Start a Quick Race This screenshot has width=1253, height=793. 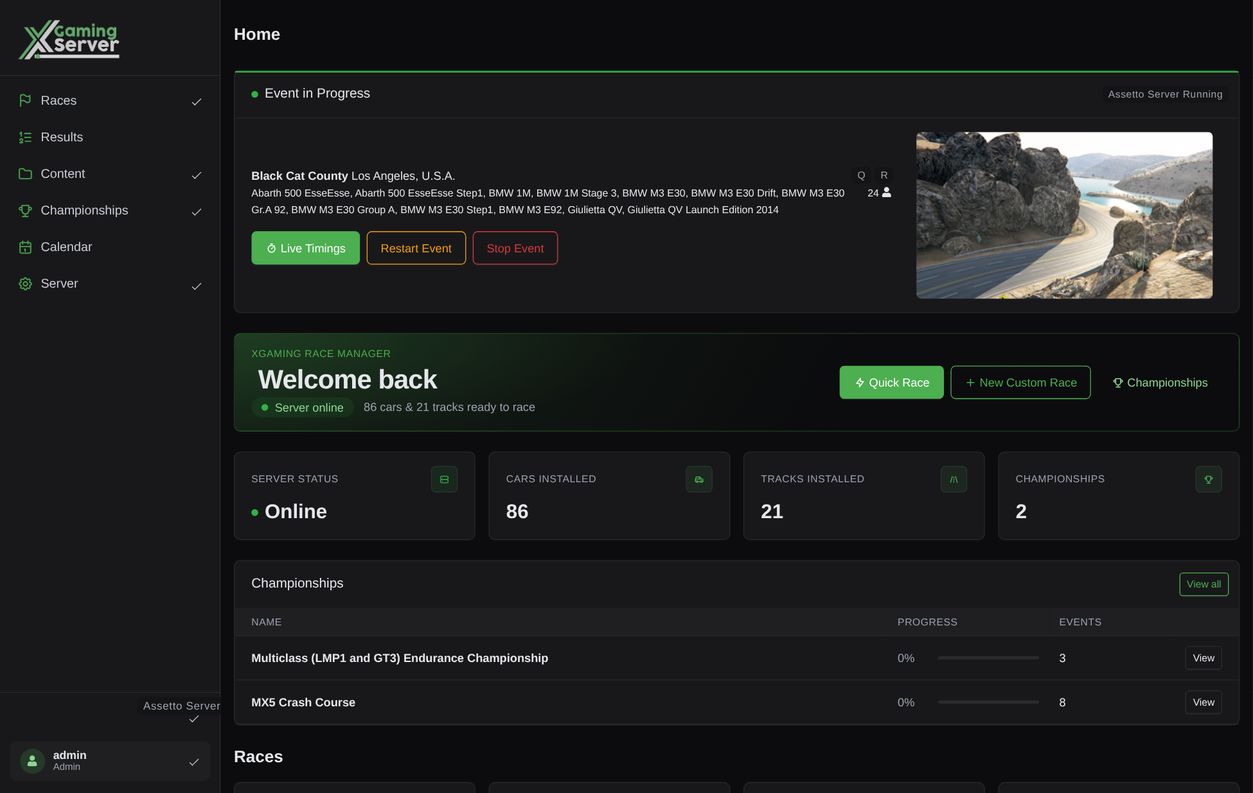(891, 382)
